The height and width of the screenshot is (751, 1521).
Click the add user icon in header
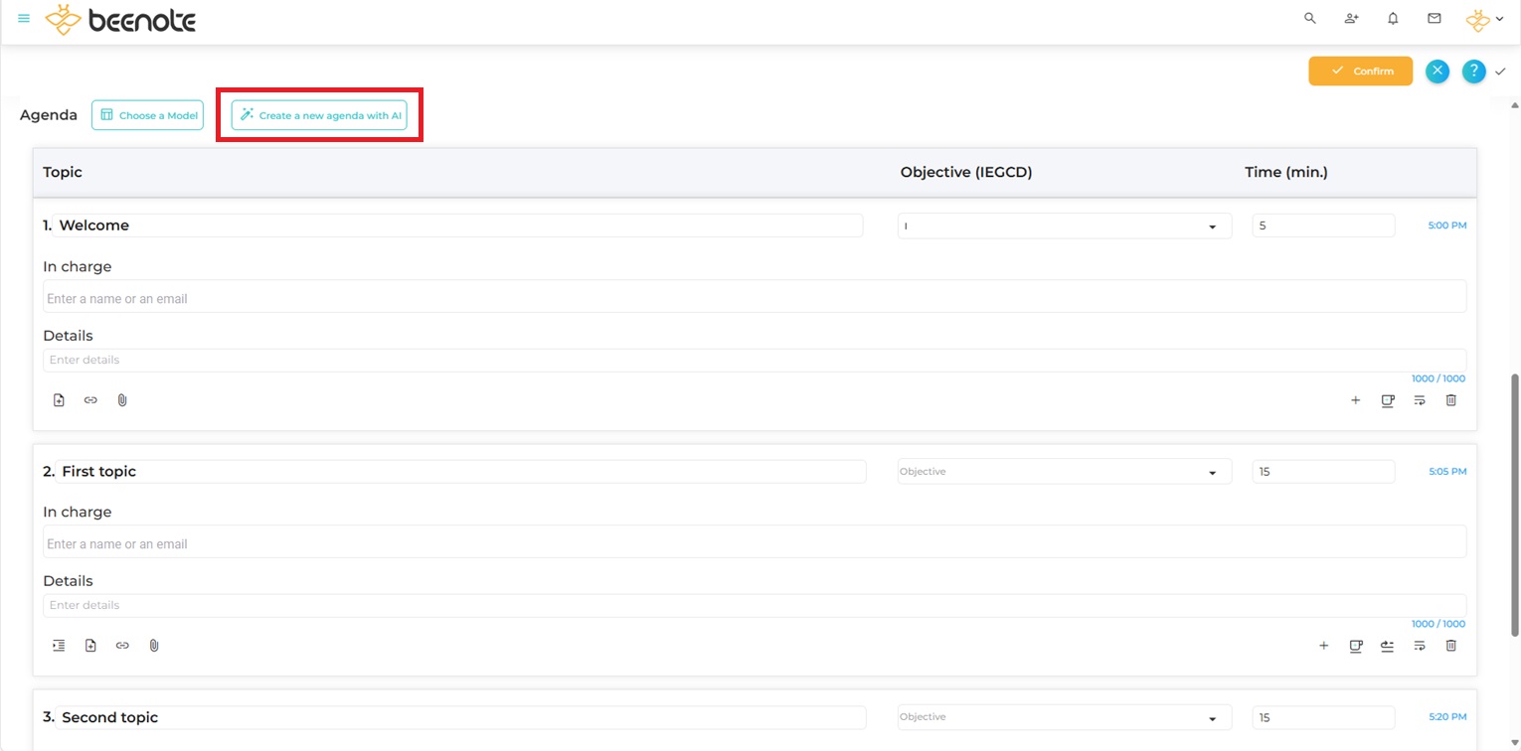pos(1351,19)
